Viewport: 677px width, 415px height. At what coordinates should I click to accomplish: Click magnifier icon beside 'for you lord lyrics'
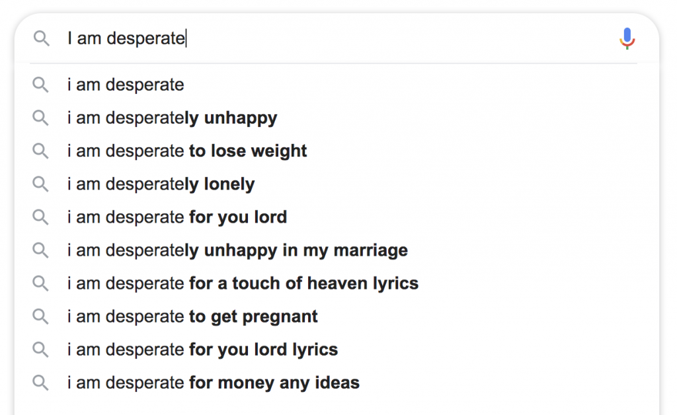tap(40, 350)
